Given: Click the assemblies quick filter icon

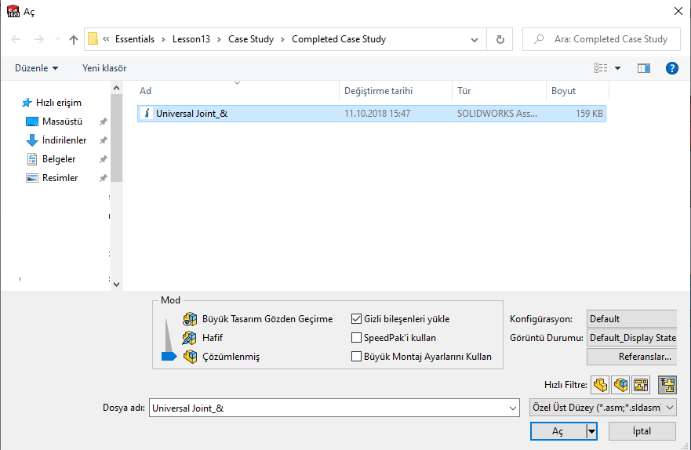Looking at the screenshot, I should tap(621, 385).
